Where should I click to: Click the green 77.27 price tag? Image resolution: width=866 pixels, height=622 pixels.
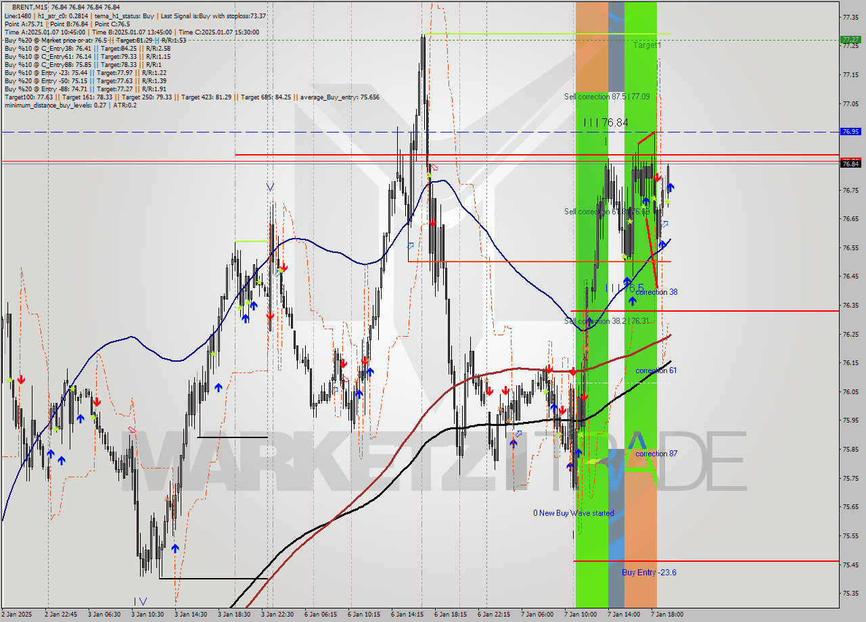tap(850, 40)
